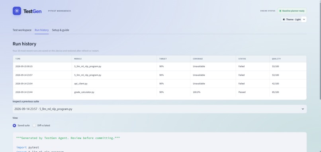321x152 pixels.
Task: Click the green engine status dot
Action: click(280, 11)
